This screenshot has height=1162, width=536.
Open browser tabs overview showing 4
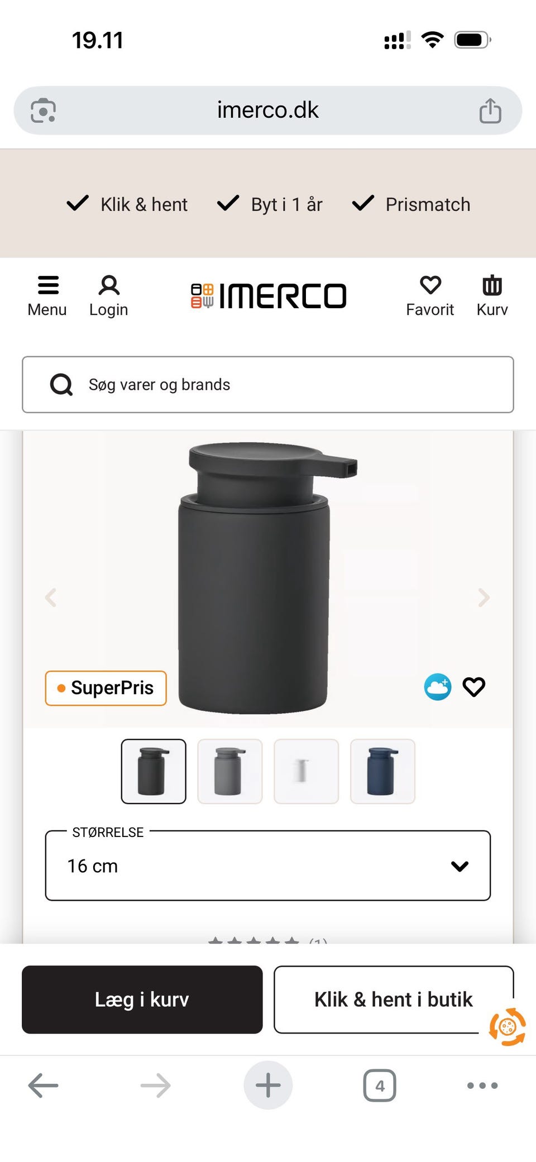coord(380,1086)
